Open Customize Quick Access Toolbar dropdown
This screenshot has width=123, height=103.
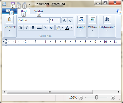(29, 4)
